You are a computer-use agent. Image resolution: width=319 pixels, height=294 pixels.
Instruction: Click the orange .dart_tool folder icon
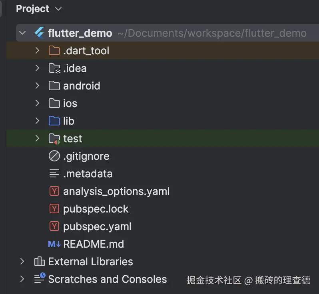coord(54,51)
